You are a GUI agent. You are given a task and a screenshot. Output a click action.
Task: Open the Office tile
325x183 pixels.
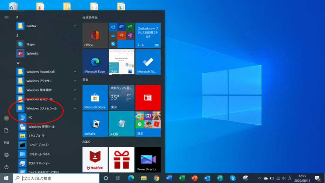(95, 35)
